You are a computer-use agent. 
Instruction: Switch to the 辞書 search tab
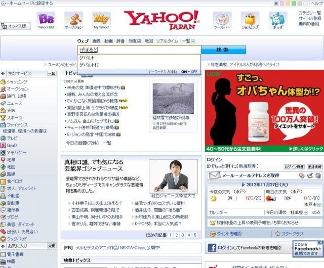pyautogui.click(x=120, y=41)
